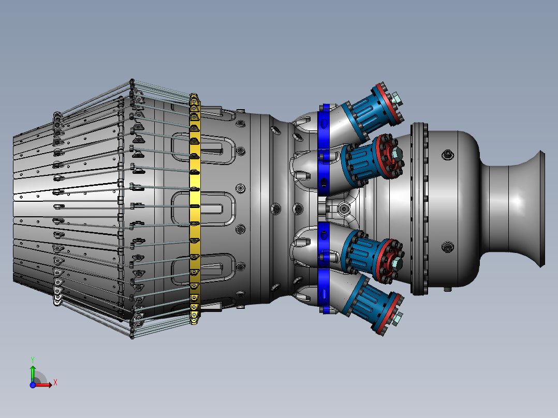Select the yellow ring on the engine model
Image resolution: width=558 pixels, height=418 pixels.
pyautogui.click(x=195, y=209)
